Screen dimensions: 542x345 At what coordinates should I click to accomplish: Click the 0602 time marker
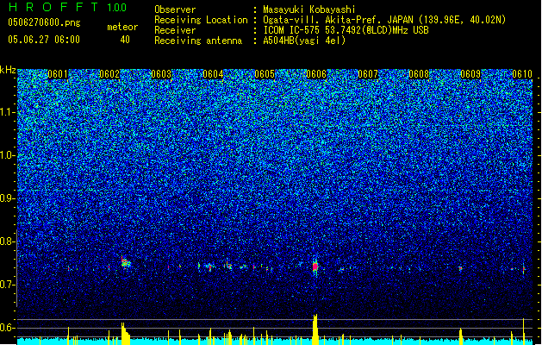click(109, 74)
